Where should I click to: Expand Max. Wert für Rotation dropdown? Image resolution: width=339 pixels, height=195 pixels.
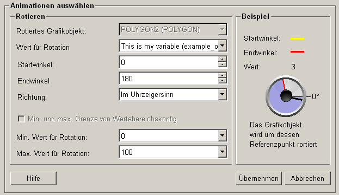coord(222,152)
